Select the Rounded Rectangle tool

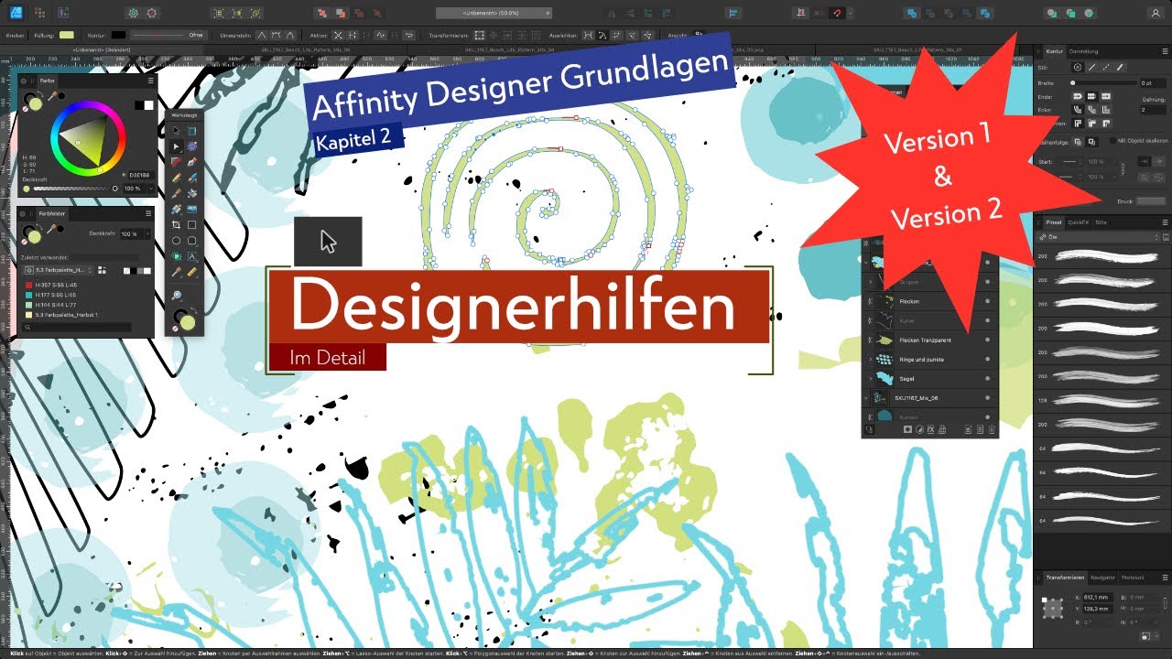tap(192, 240)
